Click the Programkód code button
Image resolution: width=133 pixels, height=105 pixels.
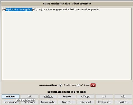click(x=11, y=102)
